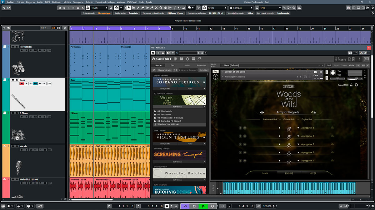Toggle Record Enable on the Bass track

[22, 83]
